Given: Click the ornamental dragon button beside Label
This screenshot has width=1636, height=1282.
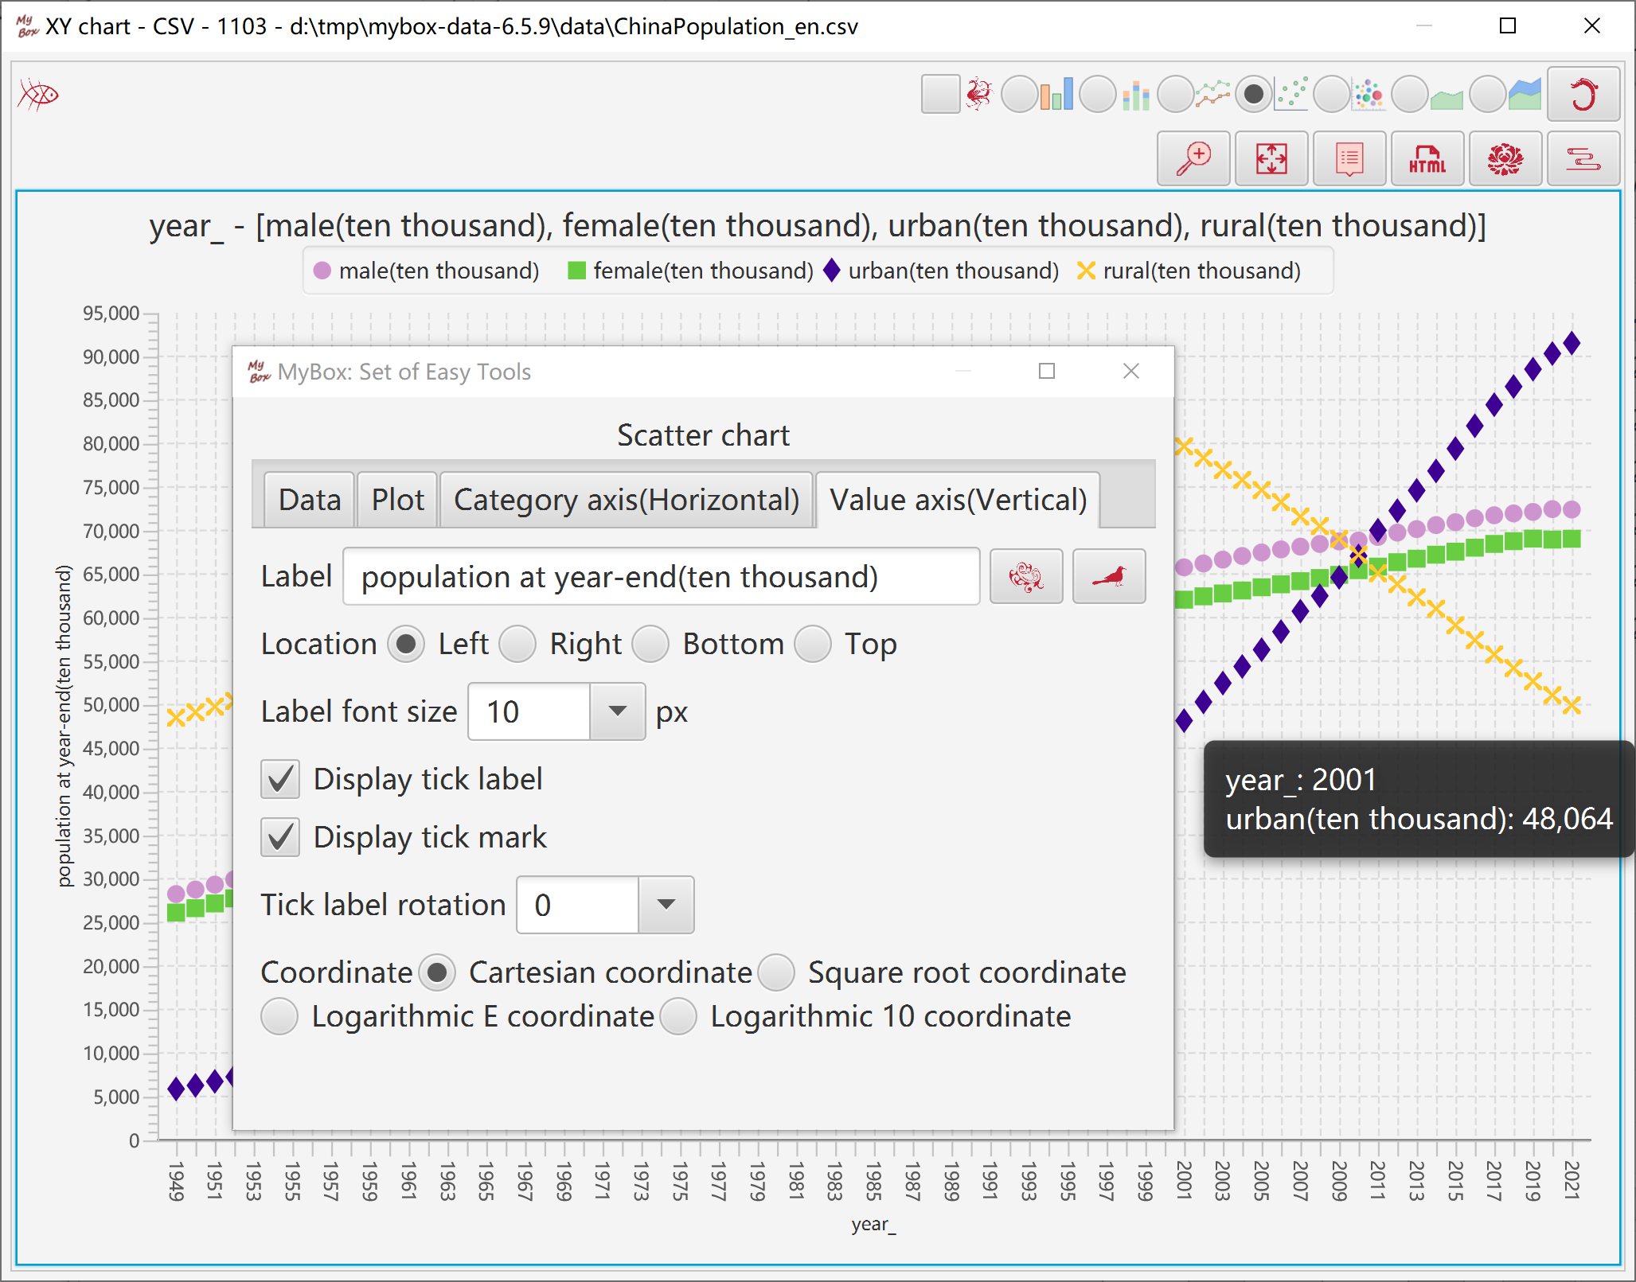Looking at the screenshot, I should (1025, 576).
